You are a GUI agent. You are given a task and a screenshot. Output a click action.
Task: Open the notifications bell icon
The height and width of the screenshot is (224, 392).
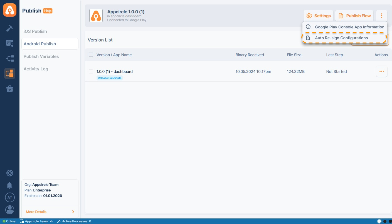[10, 185]
